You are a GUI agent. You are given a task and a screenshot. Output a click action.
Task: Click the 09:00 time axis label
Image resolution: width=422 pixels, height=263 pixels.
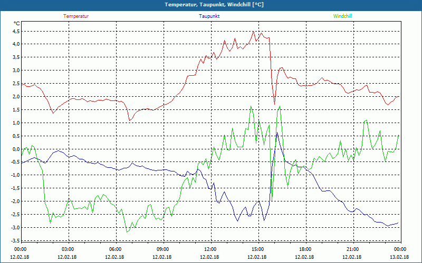pos(163,249)
